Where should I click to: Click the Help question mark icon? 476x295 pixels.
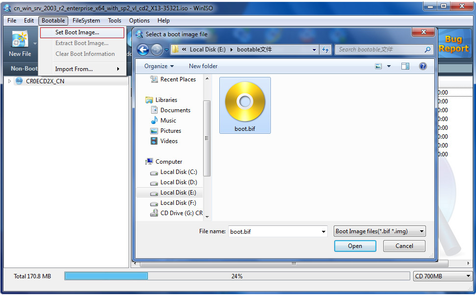(423, 66)
